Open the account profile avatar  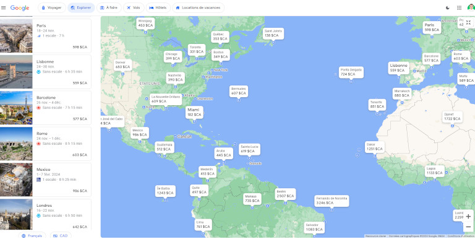point(471,8)
